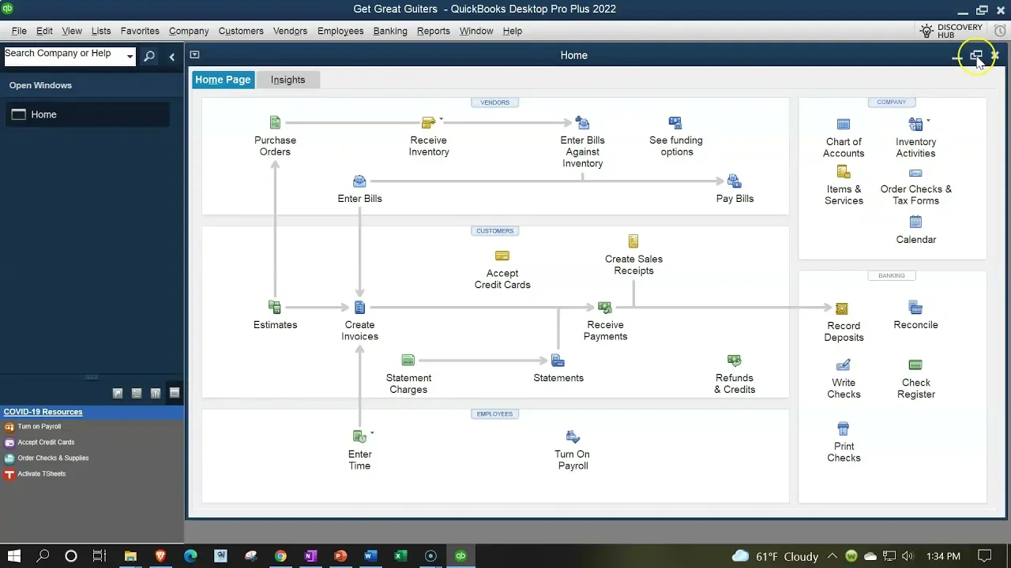Open Receive Payments
This screenshot has width=1011, height=568.
tap(605, 308)
